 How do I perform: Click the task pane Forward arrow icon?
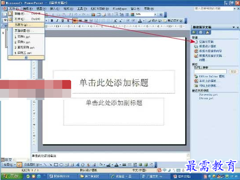click(x=200, y=32)
